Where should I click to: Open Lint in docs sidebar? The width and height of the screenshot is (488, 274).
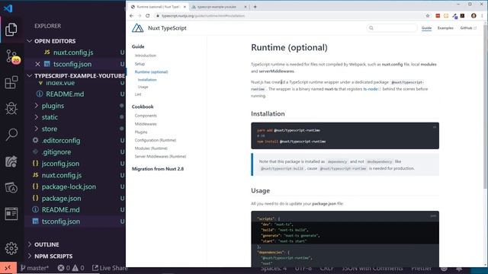[x=138, y=94]
